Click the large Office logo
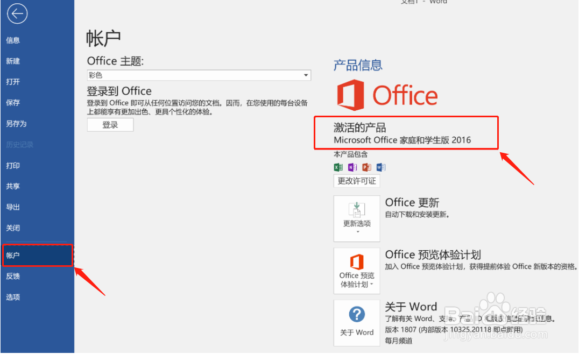This screenshot has height=354, width=579. pos(387,95)
